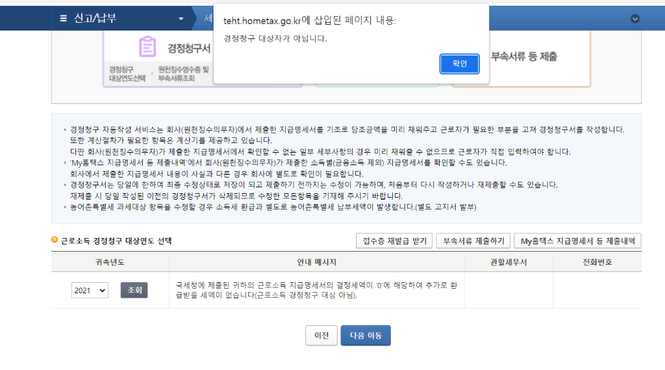Open the 부속서류 등 제출 step
Screen dimensions: 665x370
click(523, 57)
